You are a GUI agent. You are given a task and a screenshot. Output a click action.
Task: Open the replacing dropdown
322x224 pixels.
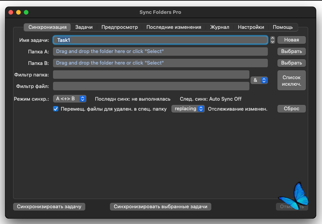click(188, 109)
